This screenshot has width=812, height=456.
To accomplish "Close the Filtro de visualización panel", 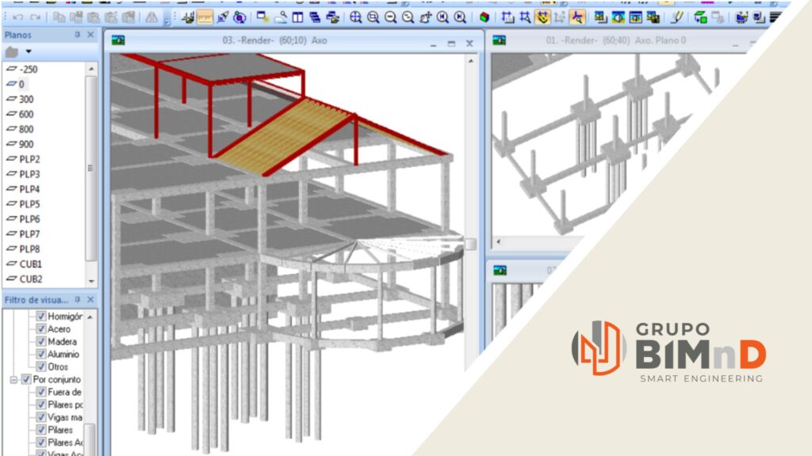I will pyautogui.click(x=90, y=300).
